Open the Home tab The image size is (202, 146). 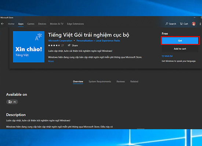click(11, 24)
